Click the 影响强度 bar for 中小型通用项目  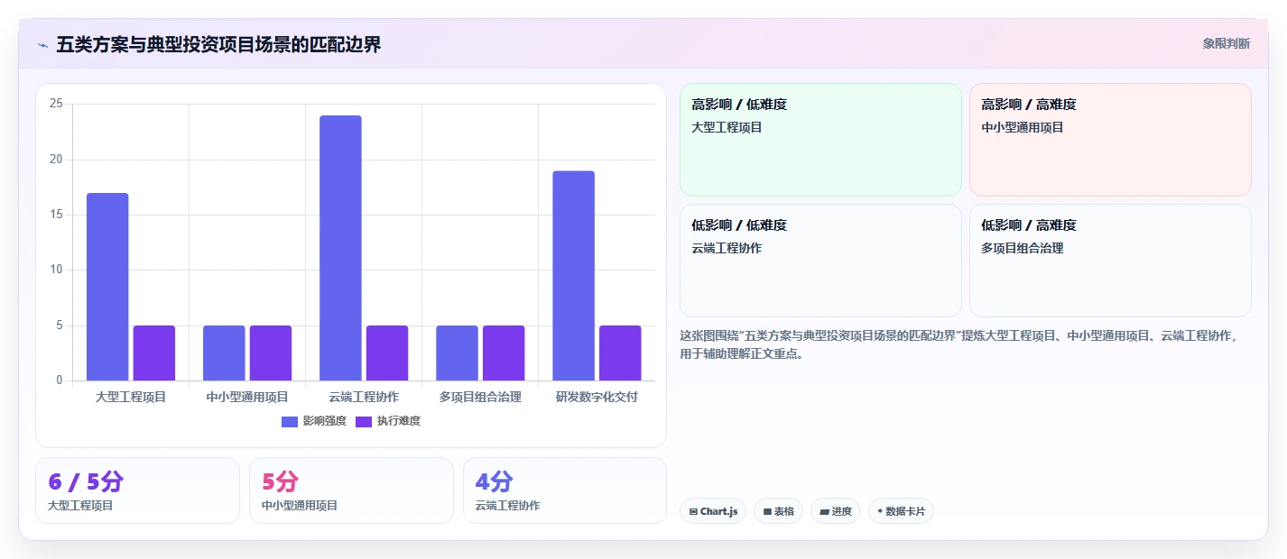click(x=224, y=353)
